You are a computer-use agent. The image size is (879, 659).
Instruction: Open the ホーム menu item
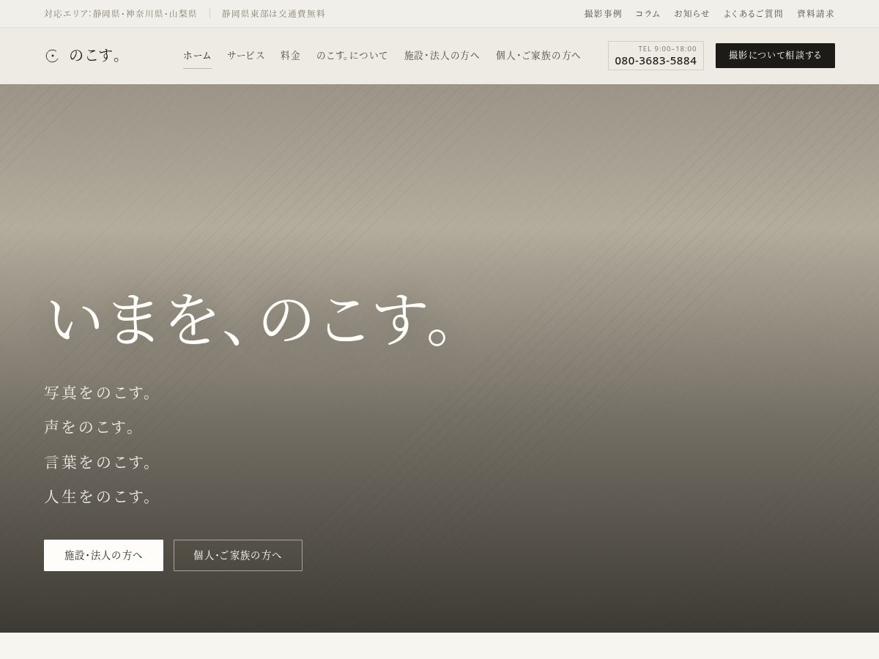[197, 56]
